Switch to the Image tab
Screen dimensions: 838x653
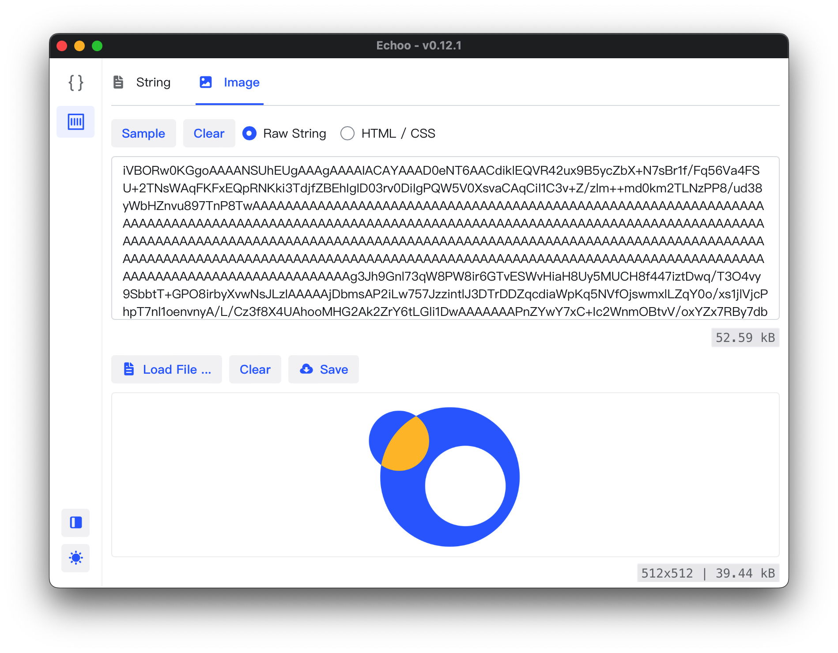230,83
